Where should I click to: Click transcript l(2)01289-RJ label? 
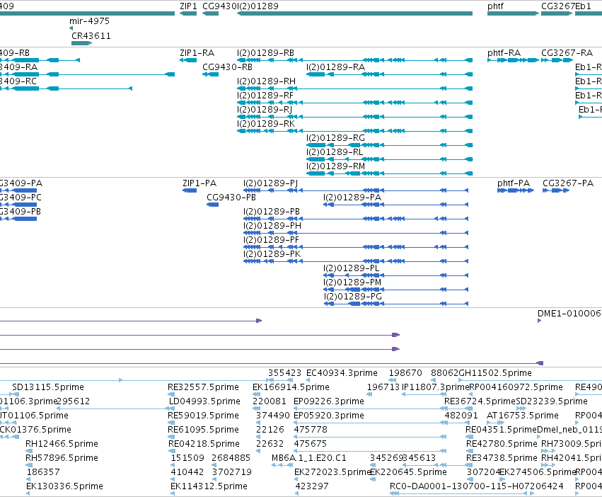[265, 110]
